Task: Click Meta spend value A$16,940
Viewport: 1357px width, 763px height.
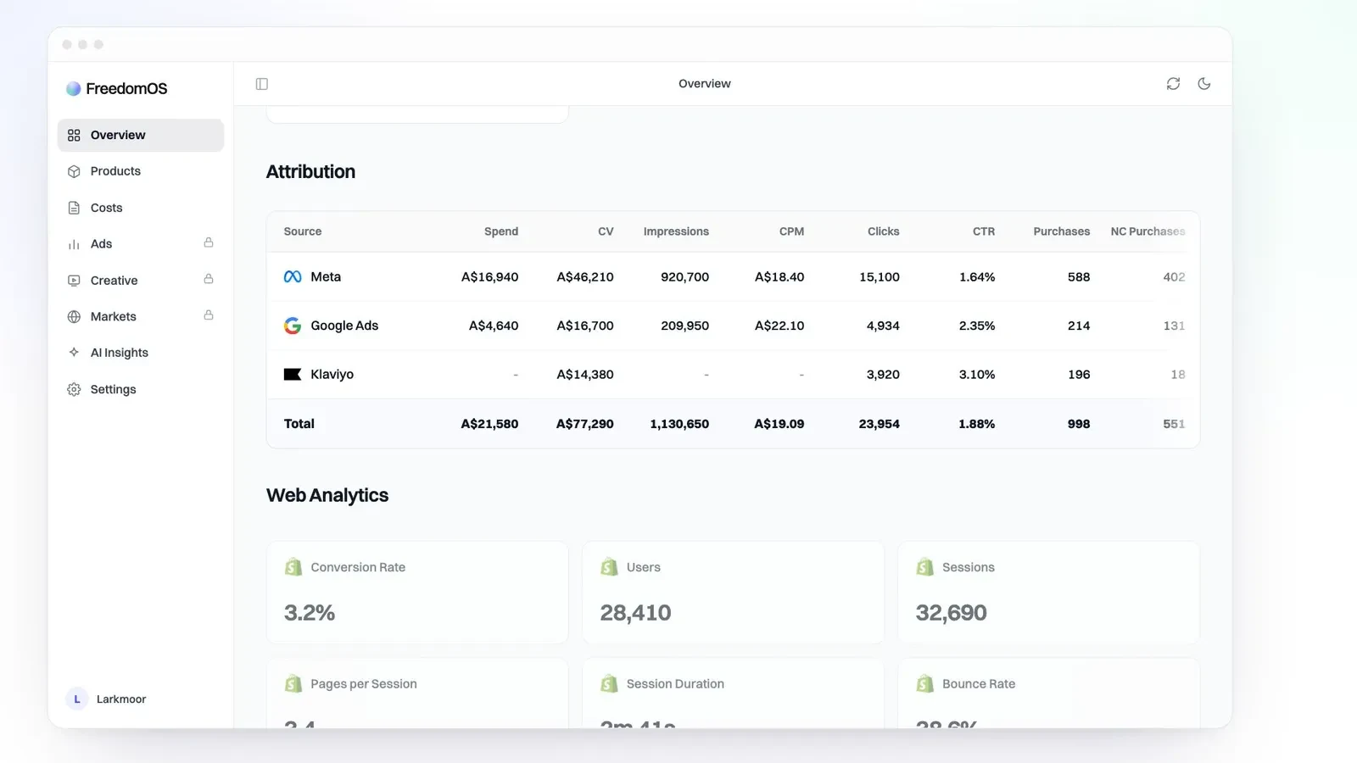Action: pos(489,277)
